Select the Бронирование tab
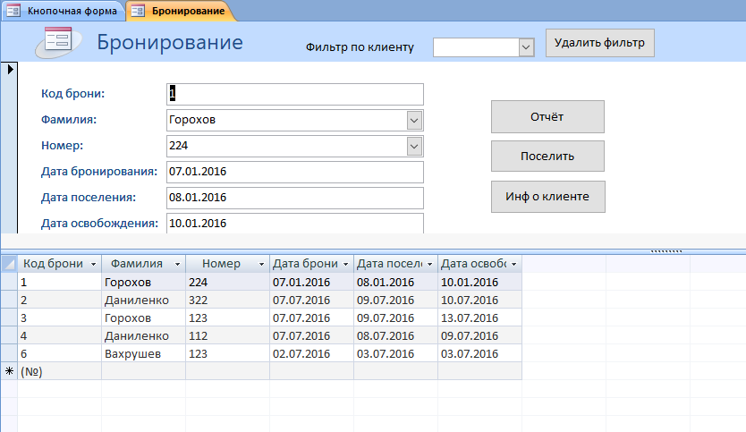Screen dimensions: 746x432 182,11
